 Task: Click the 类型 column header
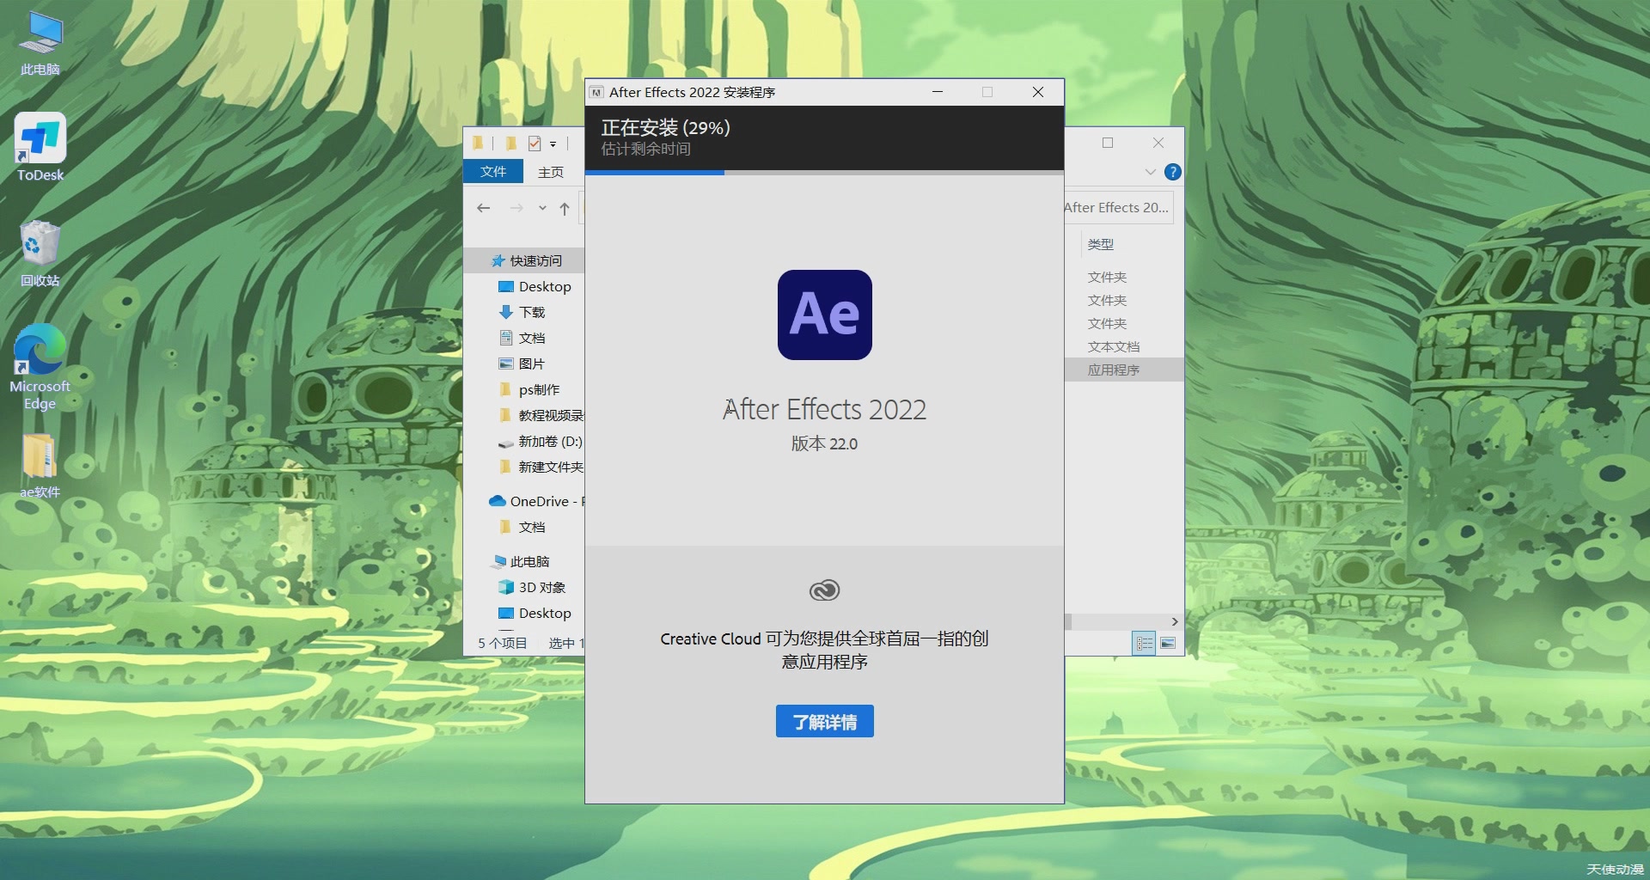1100,244
